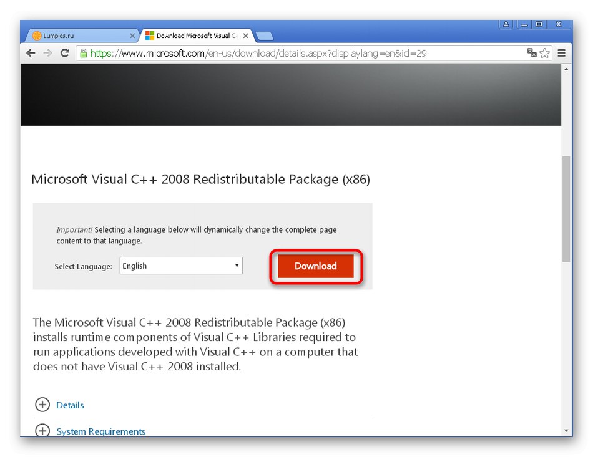Click the Microsoft favicon on the active tab

[x=150, y=36]
